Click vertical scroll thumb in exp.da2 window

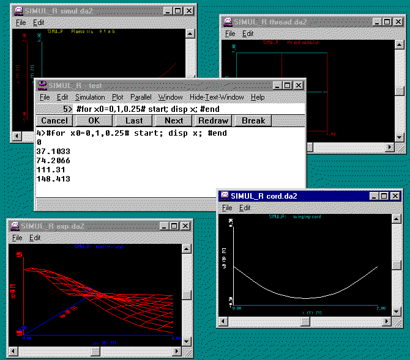coord(186,295)
